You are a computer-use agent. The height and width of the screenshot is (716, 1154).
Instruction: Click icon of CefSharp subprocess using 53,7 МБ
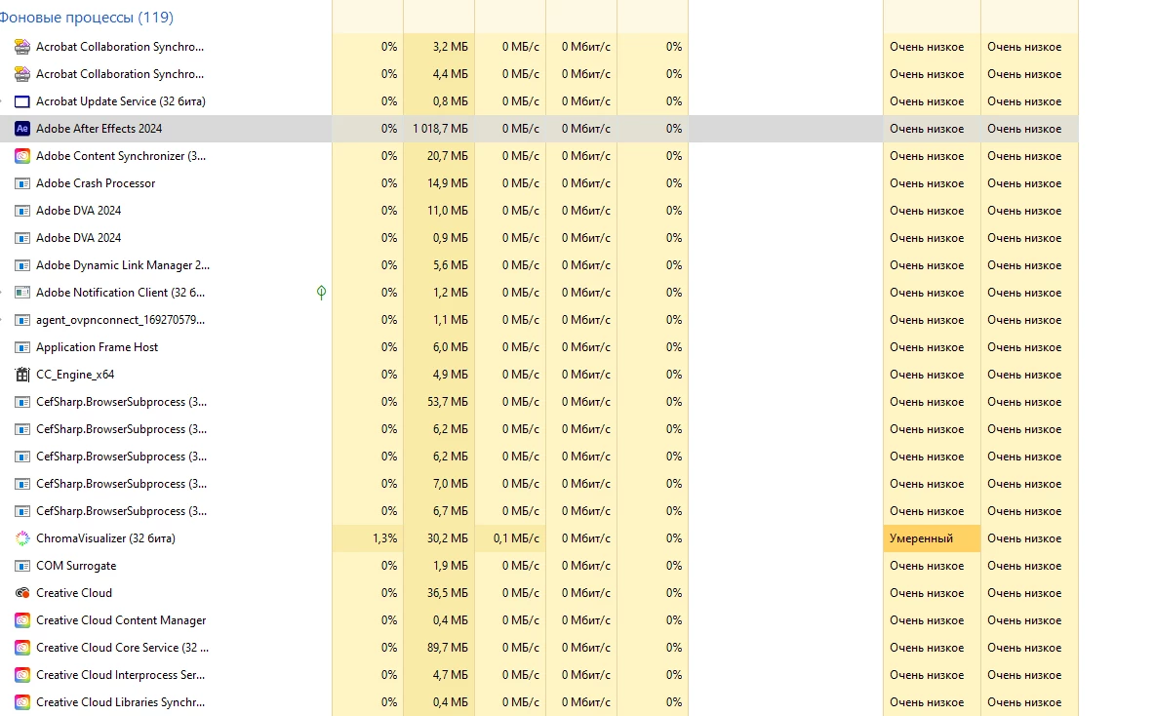click(22, 402)
